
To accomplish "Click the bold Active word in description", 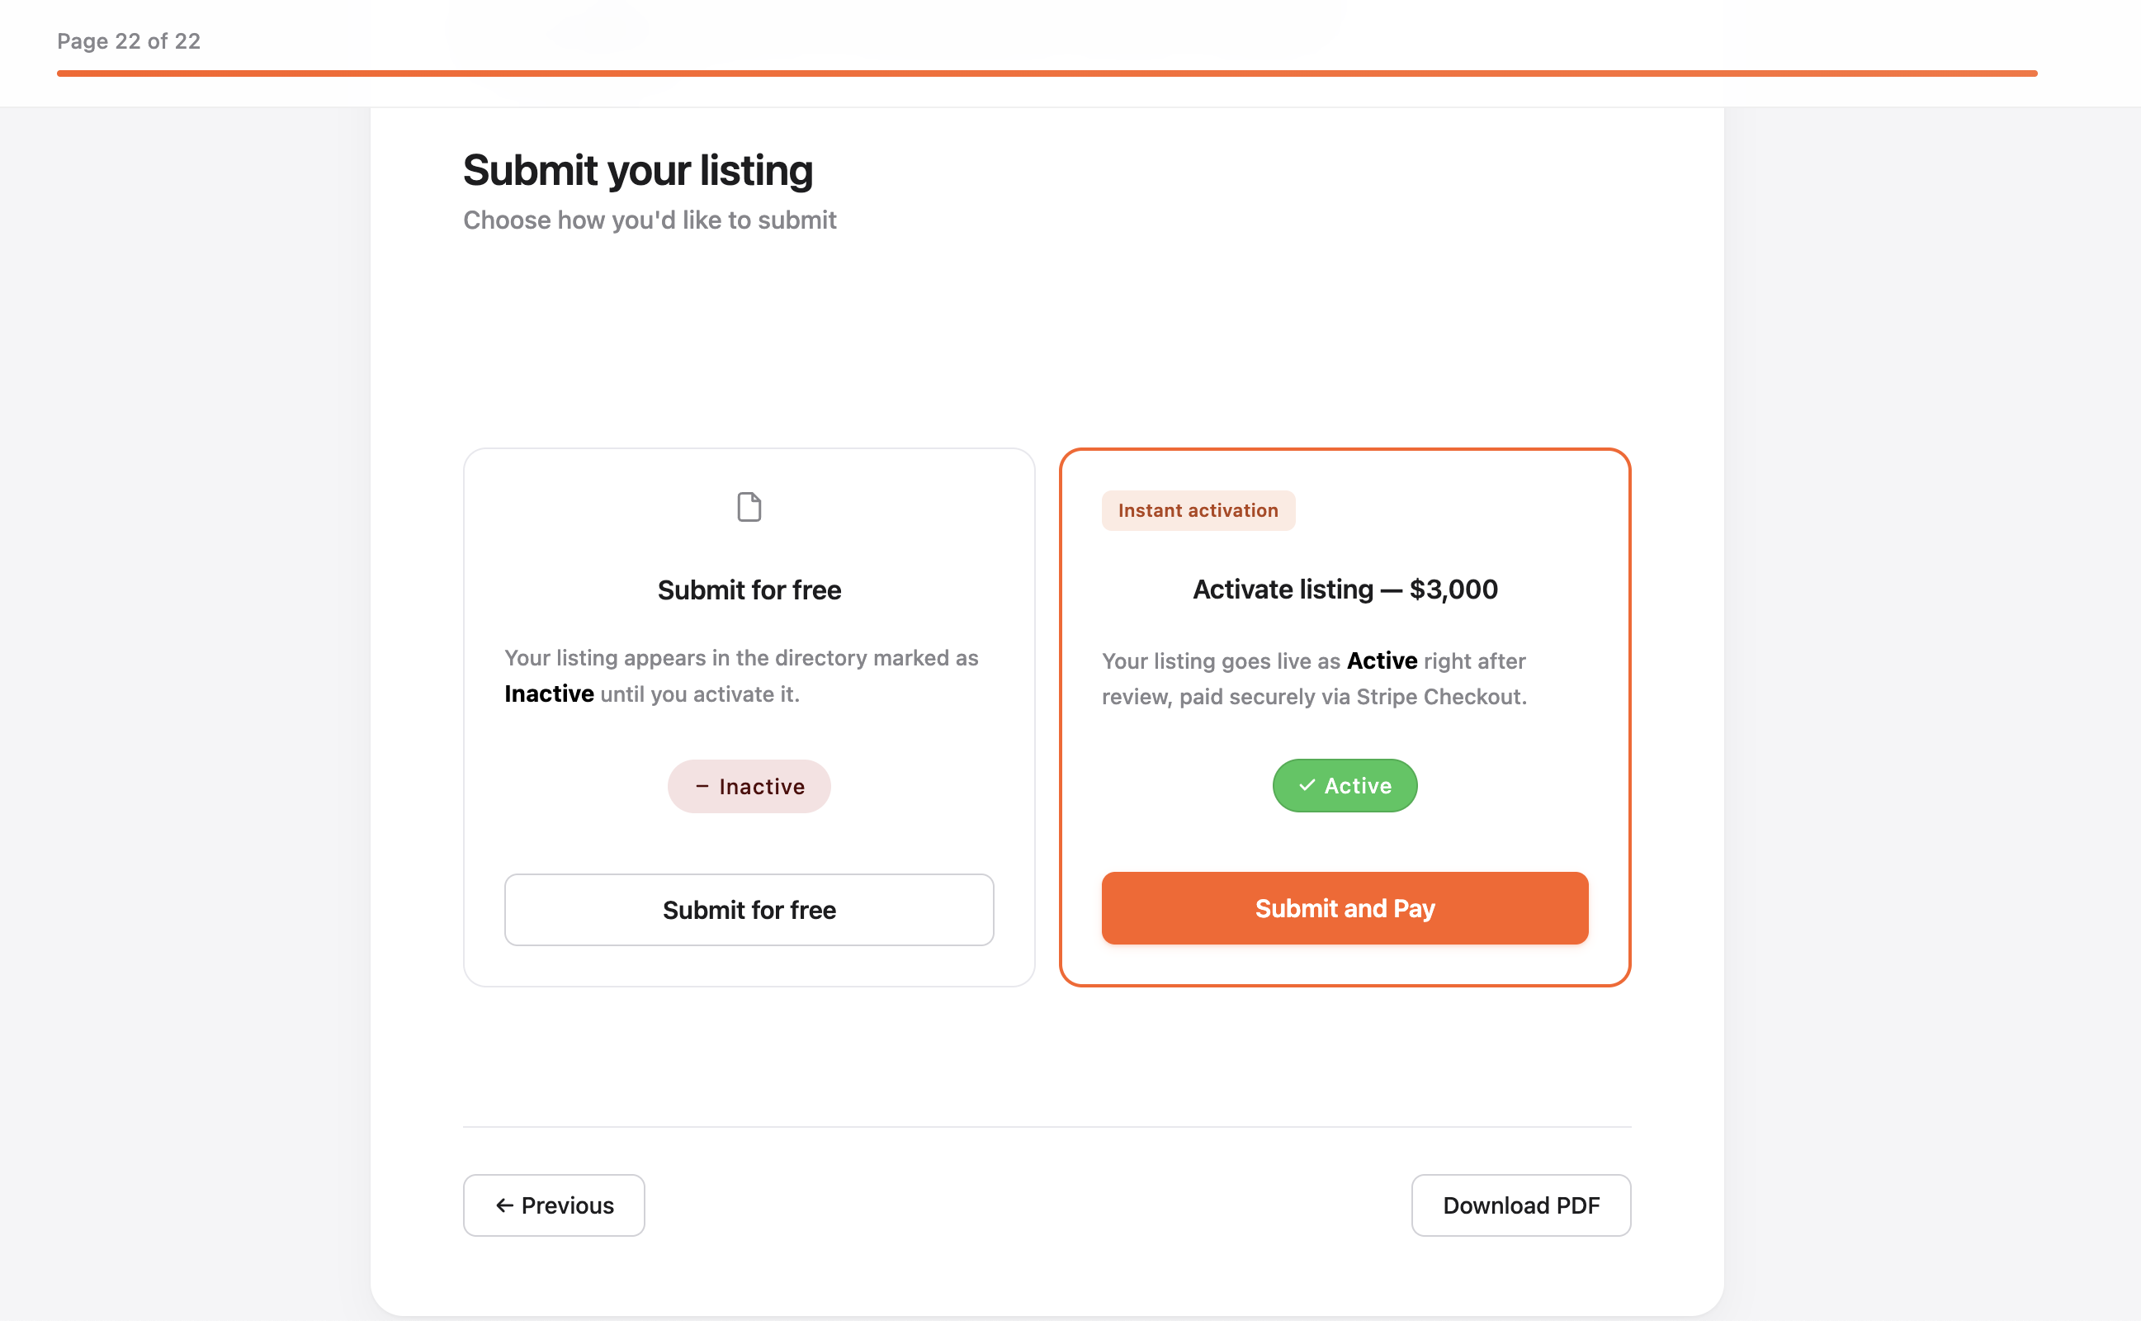I will point(1382,660).
